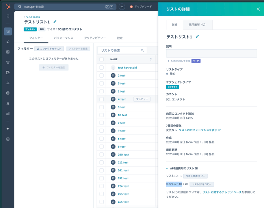The image size is (264, 208).
Task: Edit list name pencil in details panel
Action: (197, 37)
